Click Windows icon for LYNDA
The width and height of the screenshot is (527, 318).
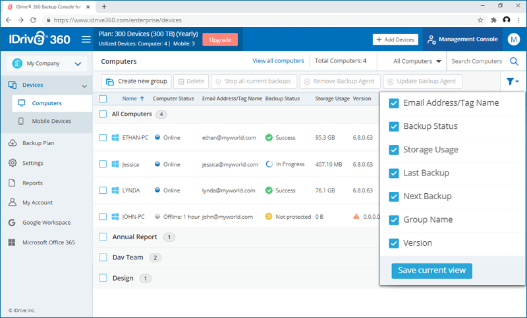[115, 191]
